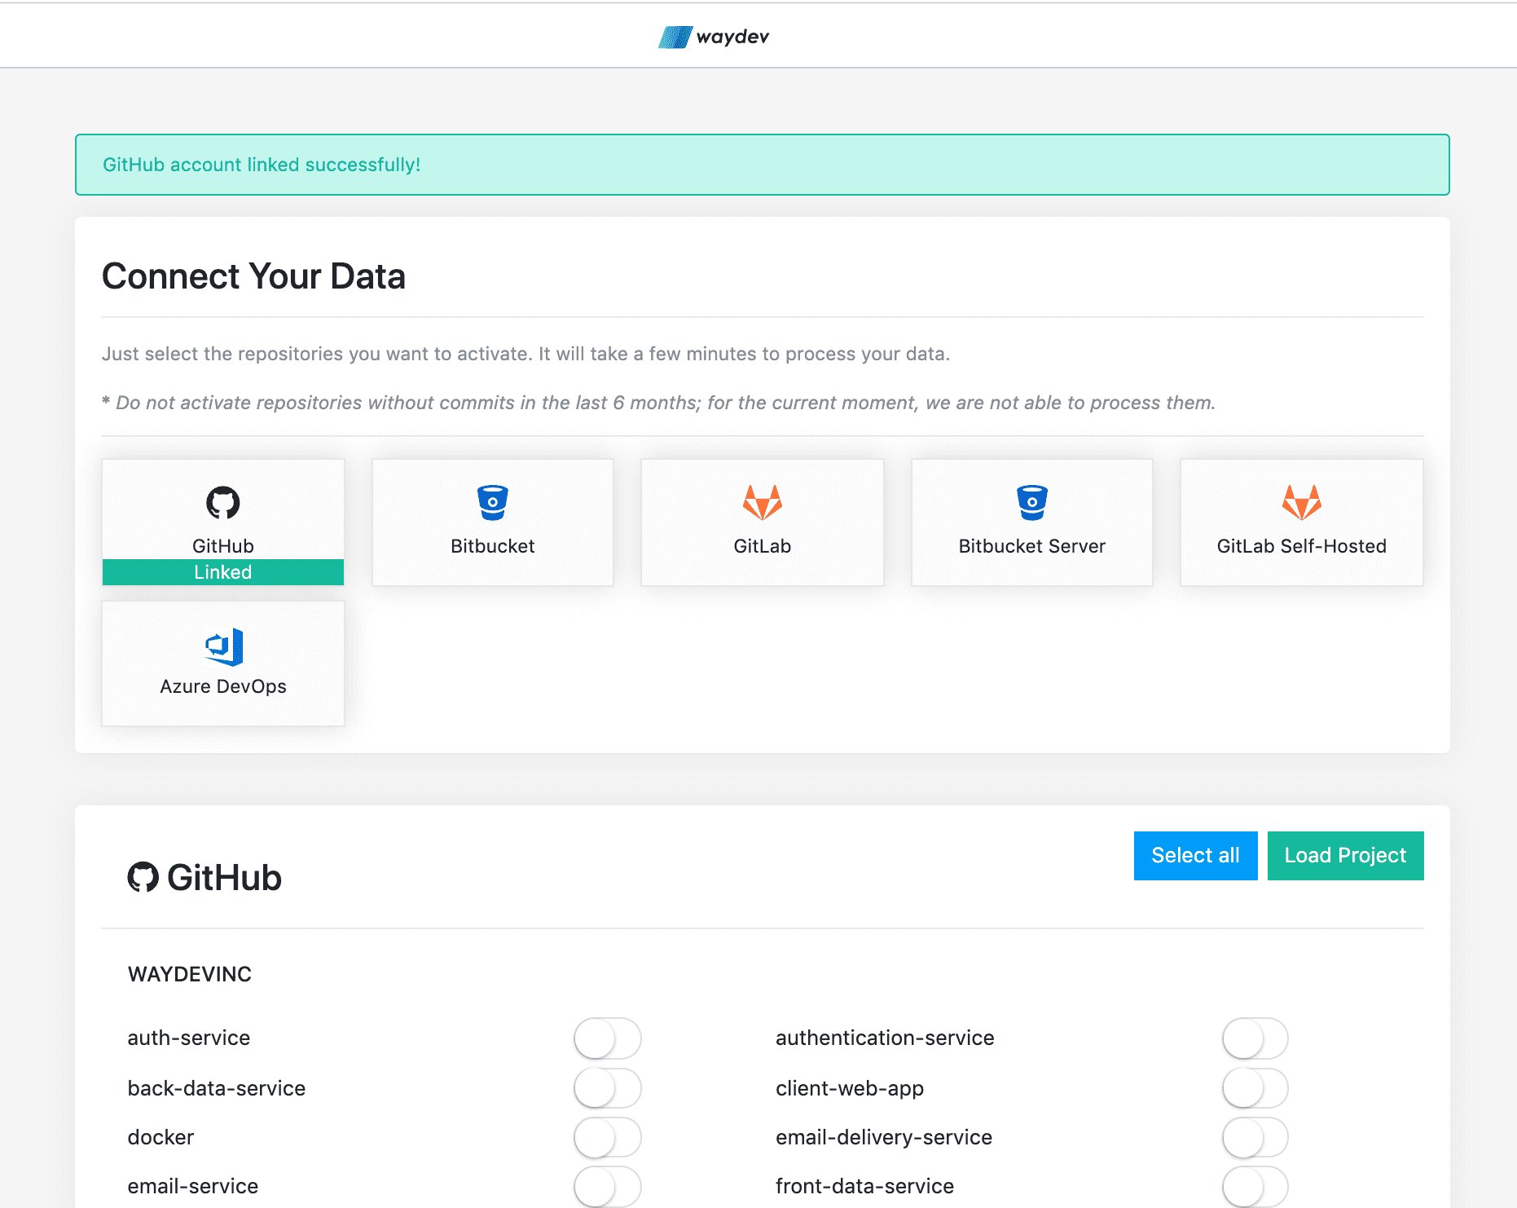Click the Waydev logo in header
This screenshot has width=1517, height=1208.
714,37
